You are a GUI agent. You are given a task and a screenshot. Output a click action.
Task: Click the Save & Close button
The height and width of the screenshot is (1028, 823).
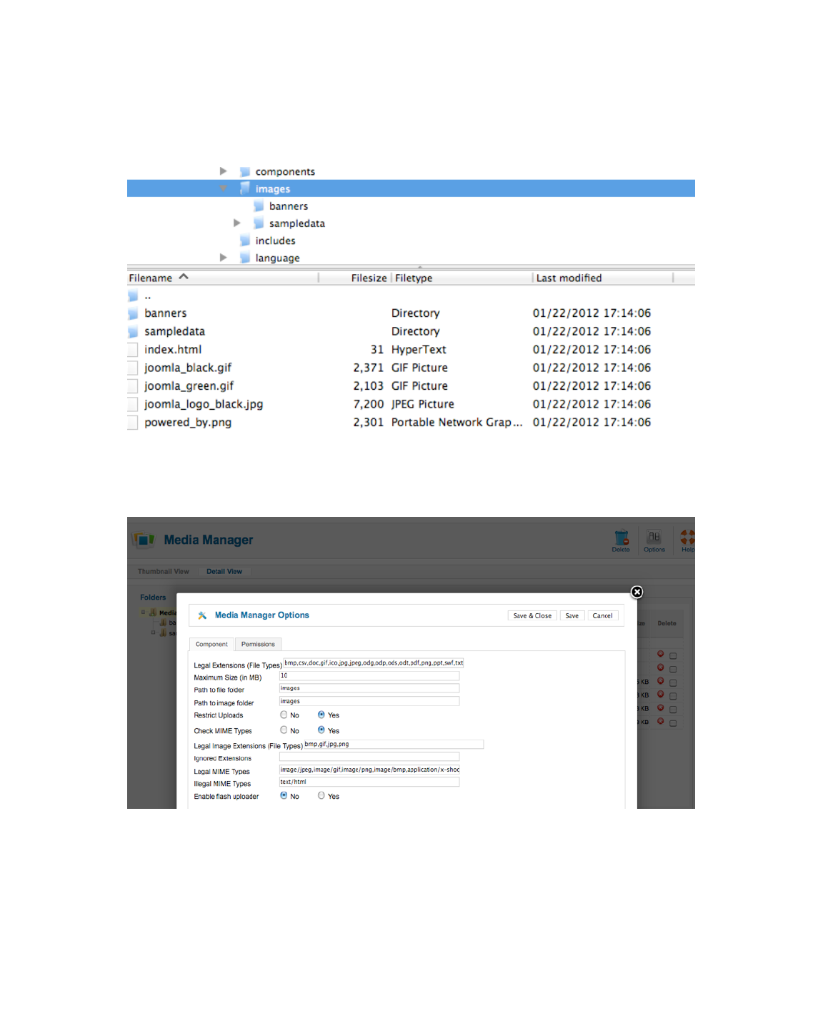coord(532,615)
